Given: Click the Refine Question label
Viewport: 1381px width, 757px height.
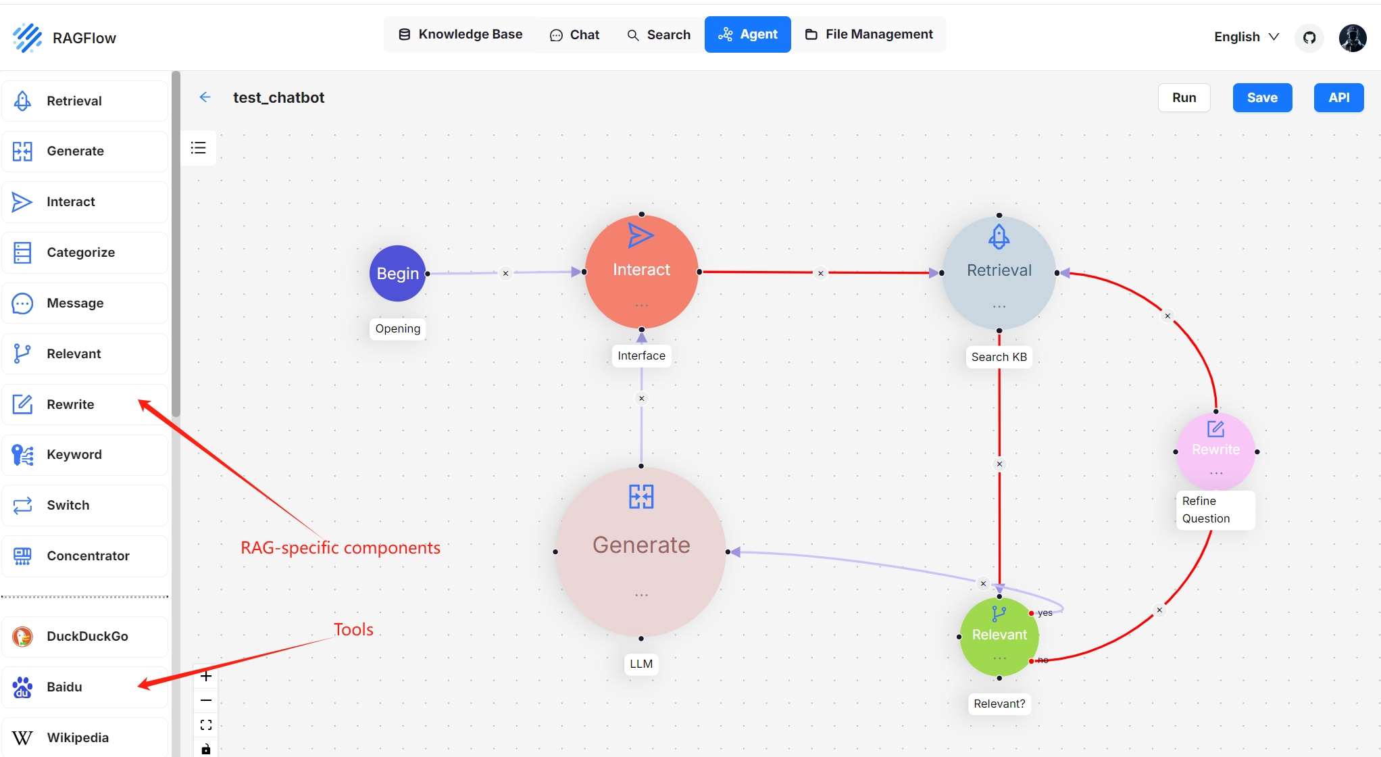Looking at the screenshot, I should [1215, 510].
